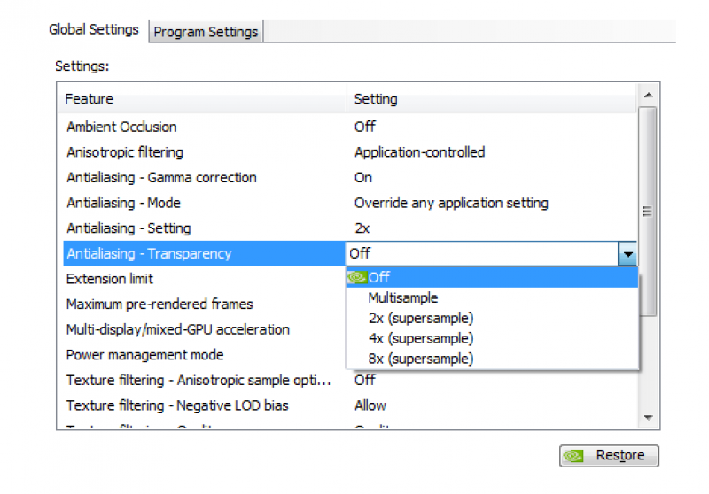Choose 2x (supersample) option
The height and width of the screenshot is (494, 709).
(x=420, y=319)
